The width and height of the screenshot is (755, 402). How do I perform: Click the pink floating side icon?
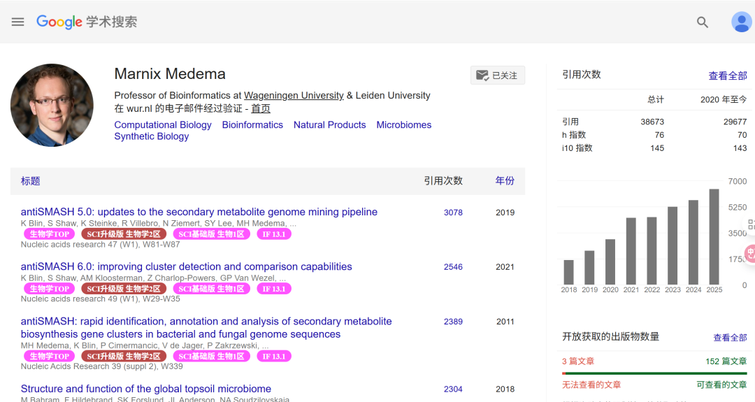pyautogui.click(x=749, y=253)
